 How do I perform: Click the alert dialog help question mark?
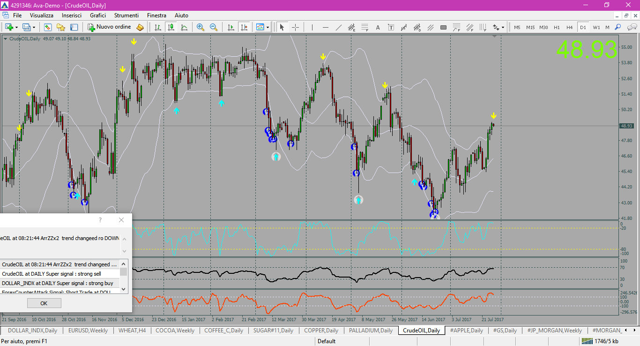pos(100,220)
